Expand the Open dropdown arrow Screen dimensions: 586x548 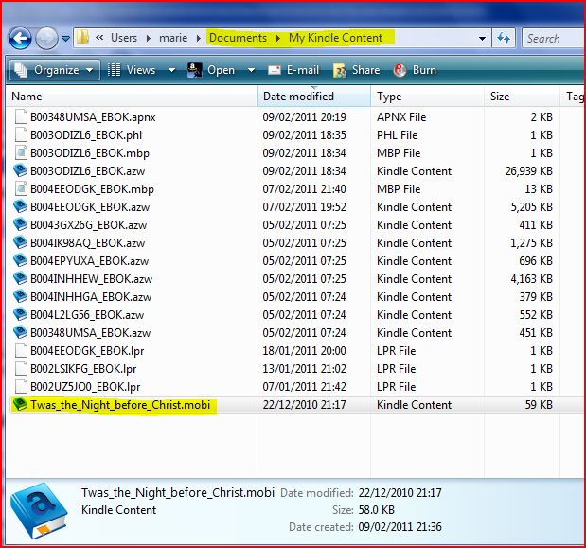[x=251, y=70]
